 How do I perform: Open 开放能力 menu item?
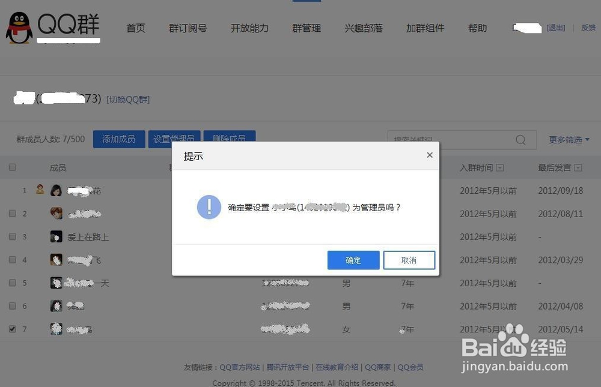point(249,28)
